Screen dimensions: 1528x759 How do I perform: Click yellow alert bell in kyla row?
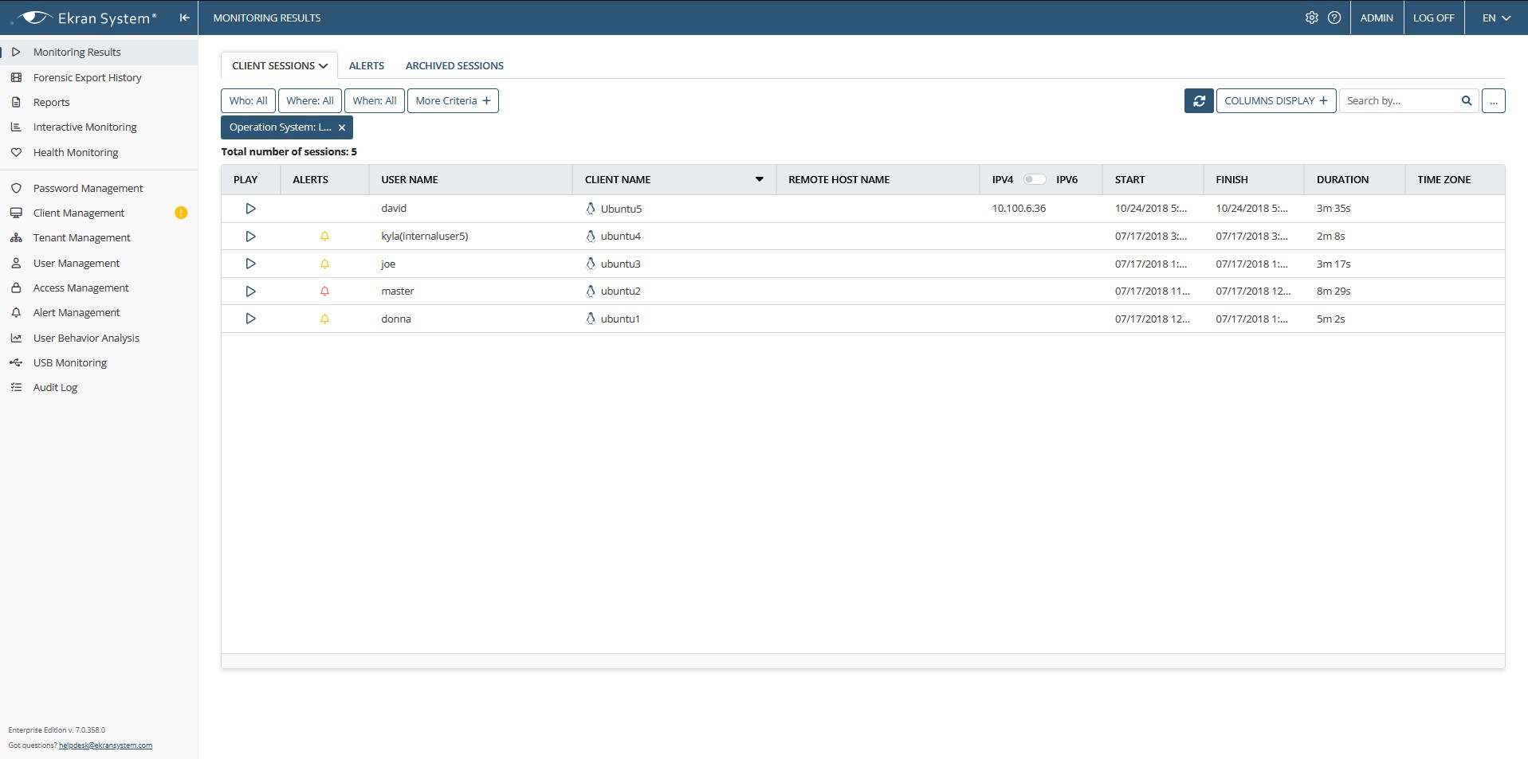(x=324, y=237)
